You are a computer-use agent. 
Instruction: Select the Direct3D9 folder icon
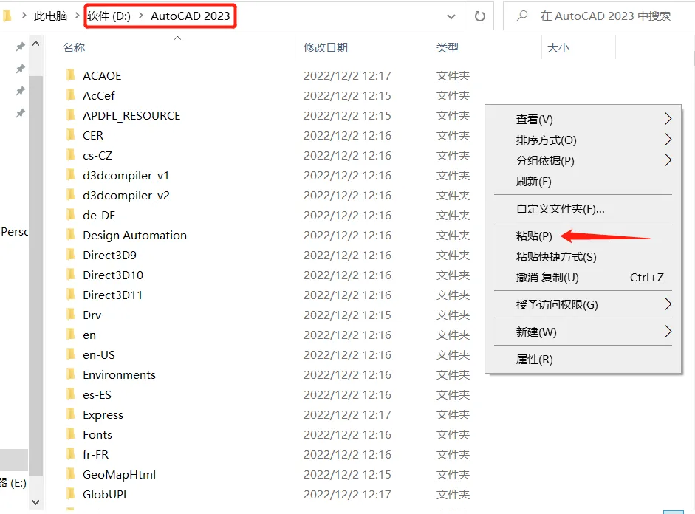click(70, 254)
